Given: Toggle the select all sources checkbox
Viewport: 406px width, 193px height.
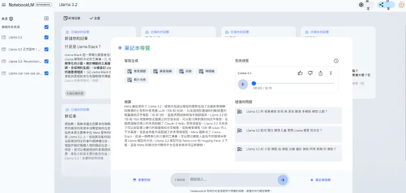Looking at the screenshot, I should [46, 27].
